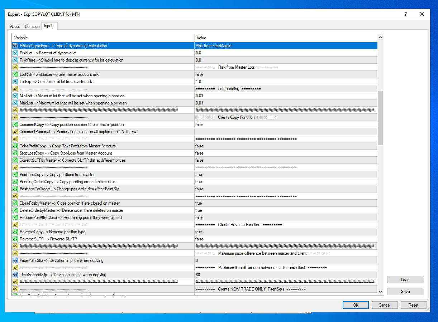Click the CommentPersonal string icon

coord(15,132)
